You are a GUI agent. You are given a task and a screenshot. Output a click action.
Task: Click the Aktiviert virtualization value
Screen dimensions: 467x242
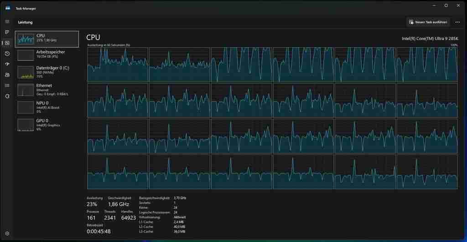click(180, 217)
